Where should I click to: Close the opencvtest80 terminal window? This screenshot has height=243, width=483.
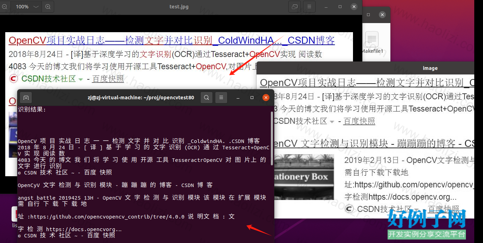tap(266, 98)
